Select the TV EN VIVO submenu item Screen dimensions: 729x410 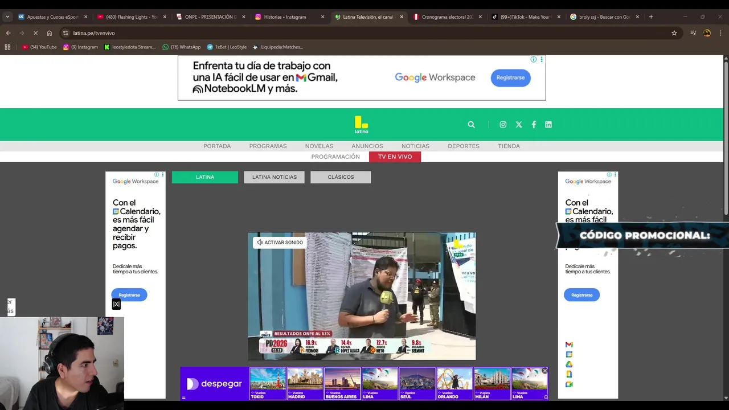(x=395, y=157)
